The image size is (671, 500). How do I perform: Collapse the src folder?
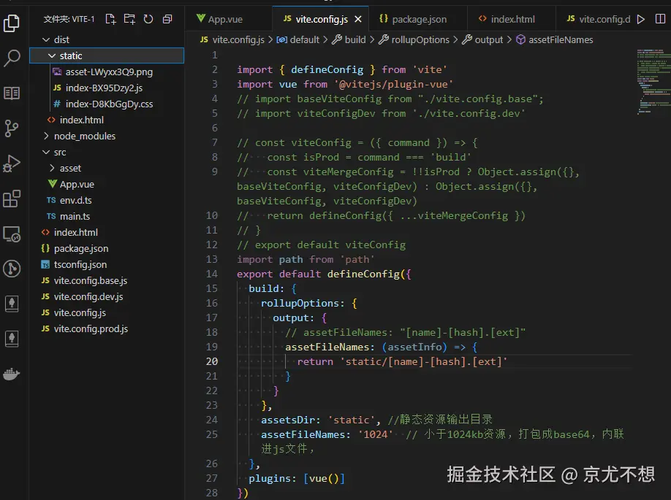point(60,152)
